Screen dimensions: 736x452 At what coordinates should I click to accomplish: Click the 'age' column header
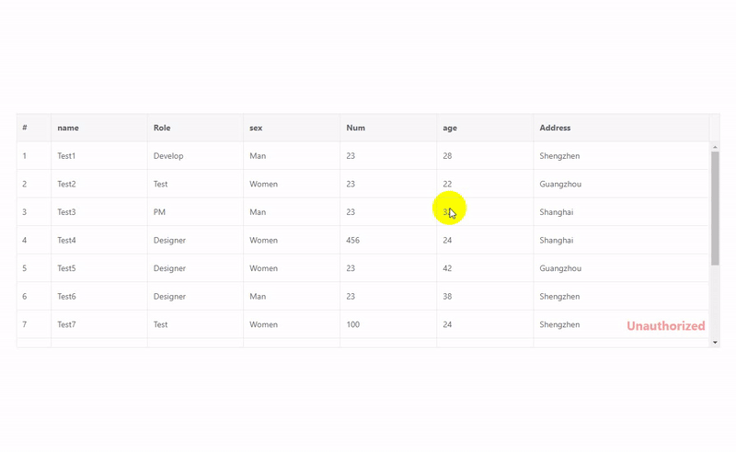click(x=450, y=128)
